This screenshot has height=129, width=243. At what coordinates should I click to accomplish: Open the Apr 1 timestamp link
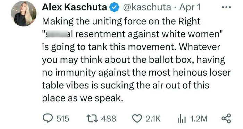point(190,7)
